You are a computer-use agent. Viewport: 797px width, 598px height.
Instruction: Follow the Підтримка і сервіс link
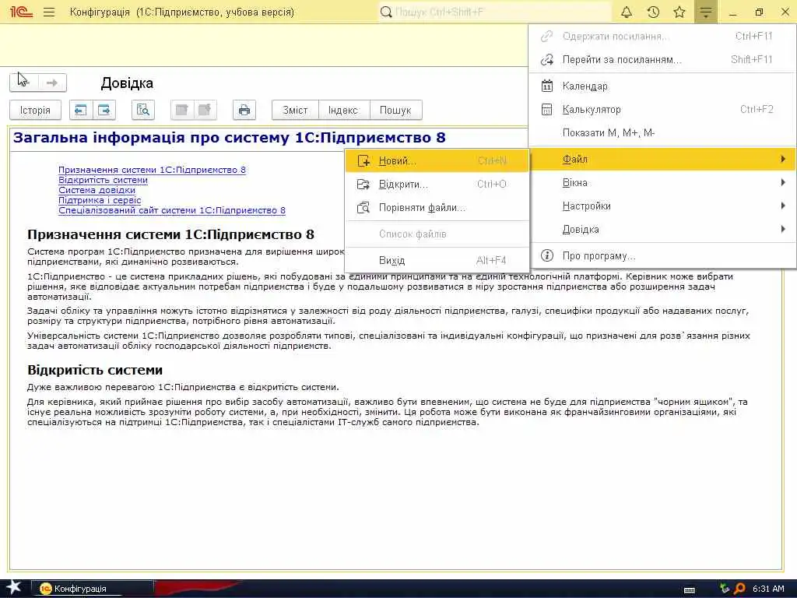point(100,200)
